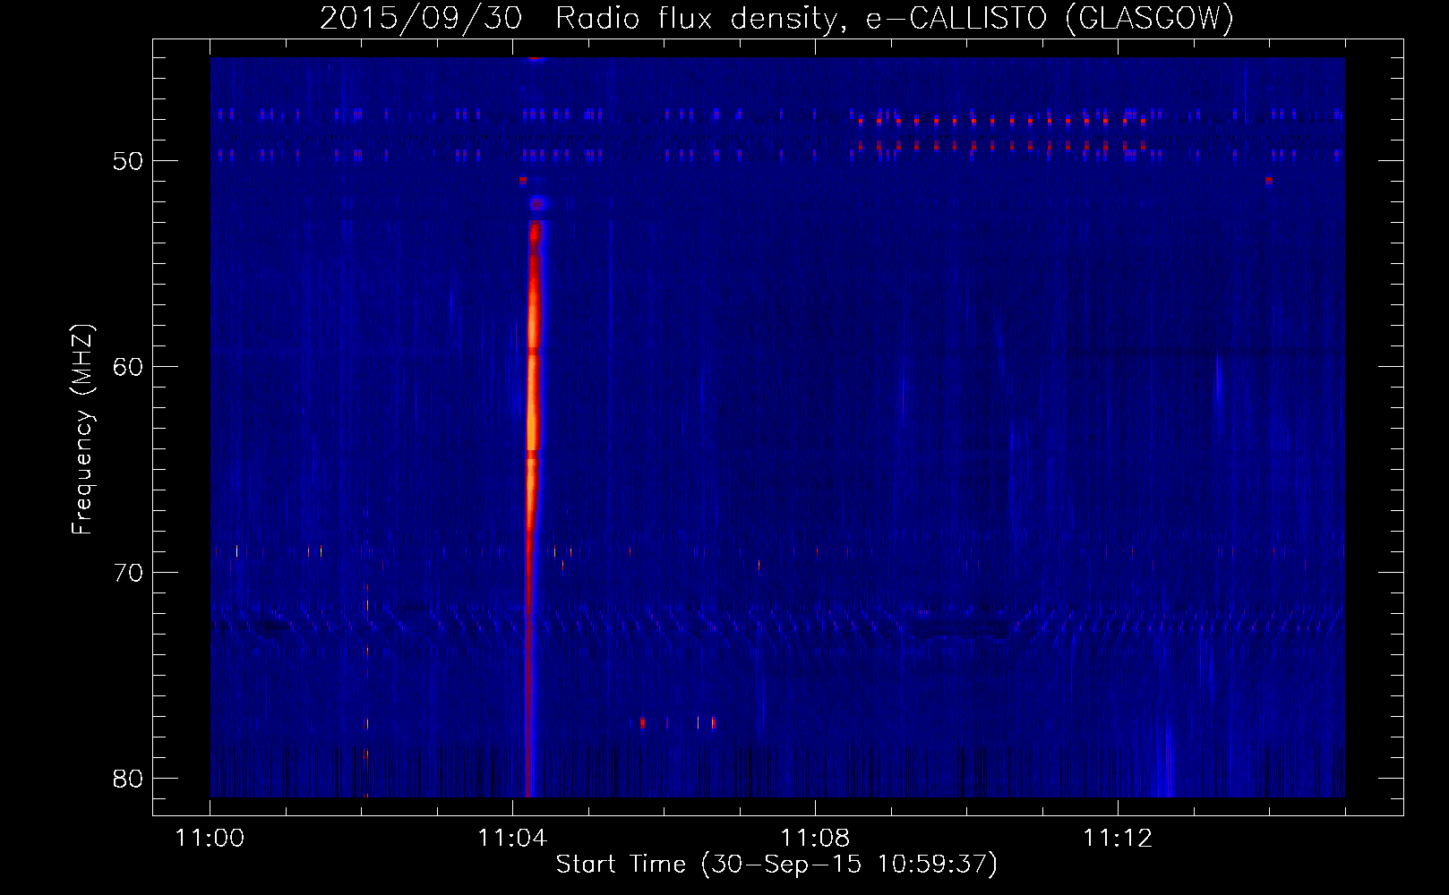Click the plot title "2015/09/30 Radio flux density, e-CALLISTO (GLASGOW)"
The image size is (1449, 895).
(776, 18)
